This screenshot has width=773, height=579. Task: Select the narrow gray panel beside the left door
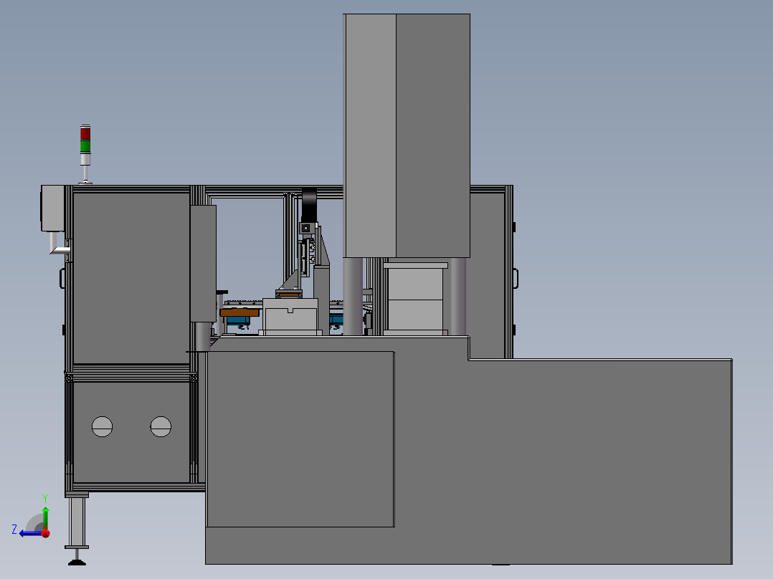203,264
